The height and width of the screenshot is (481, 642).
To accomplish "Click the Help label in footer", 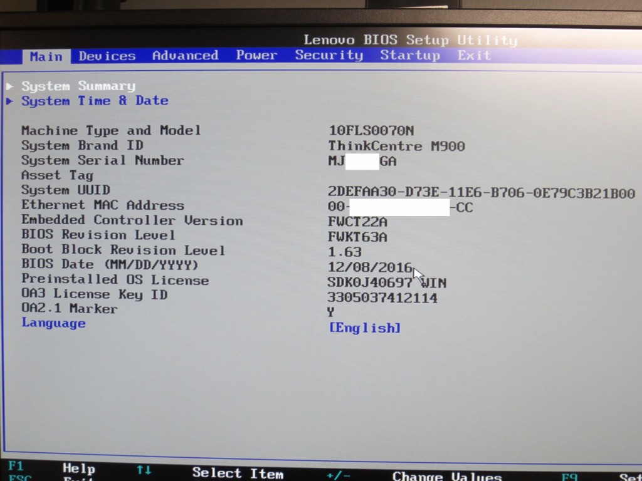I will pos(79,468).
